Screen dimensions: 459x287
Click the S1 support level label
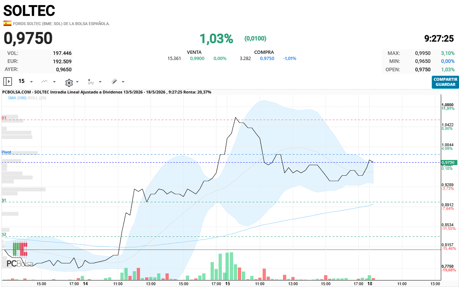coord(4,200)
